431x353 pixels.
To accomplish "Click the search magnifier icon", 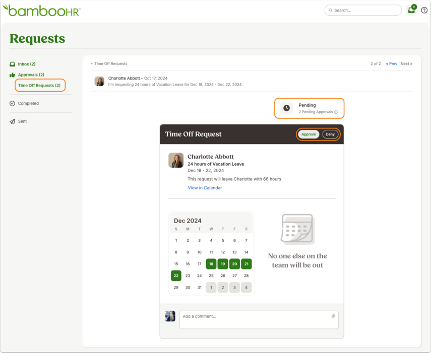I will coord(330,10).
